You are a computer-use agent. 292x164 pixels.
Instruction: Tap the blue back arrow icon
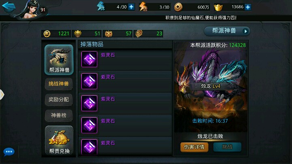tap(9, 7)
